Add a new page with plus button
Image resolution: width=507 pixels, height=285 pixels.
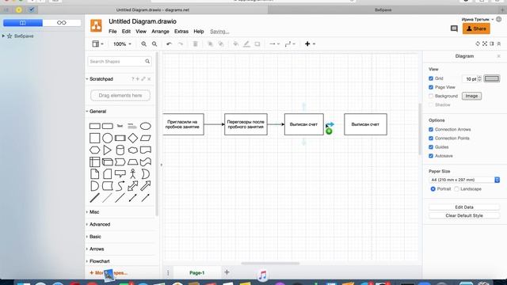pyautogui.click(x=227, y=272)
